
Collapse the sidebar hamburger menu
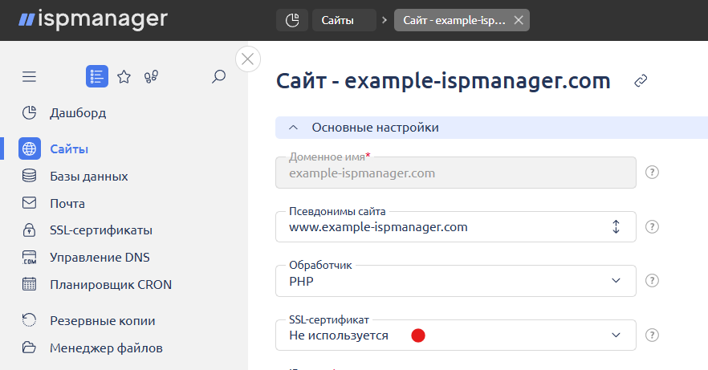click(x=30, y=77)
